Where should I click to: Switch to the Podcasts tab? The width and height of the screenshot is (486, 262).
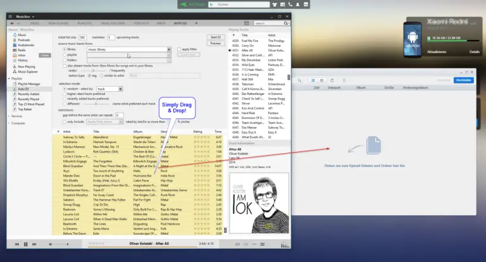[x=141, y=23]
